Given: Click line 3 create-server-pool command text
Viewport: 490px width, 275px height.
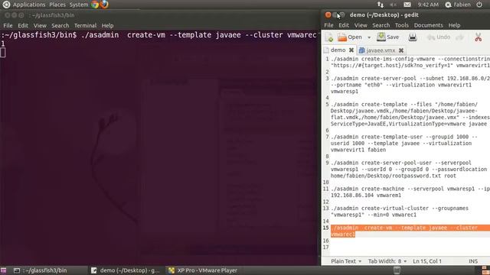Looking at the screenshot, I should coord(410,85).
